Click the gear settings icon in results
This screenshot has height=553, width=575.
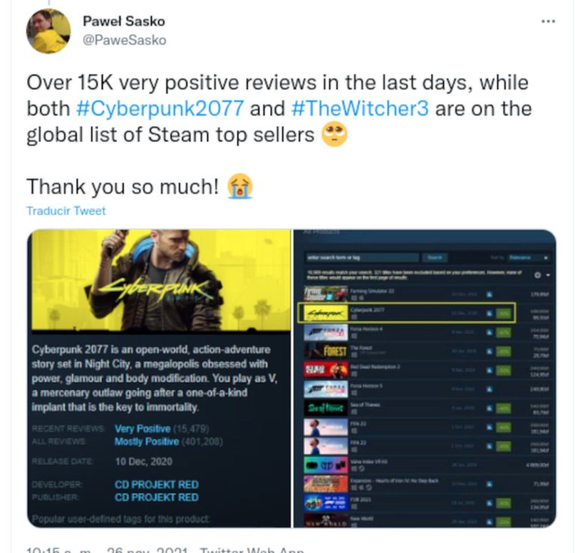538,275
